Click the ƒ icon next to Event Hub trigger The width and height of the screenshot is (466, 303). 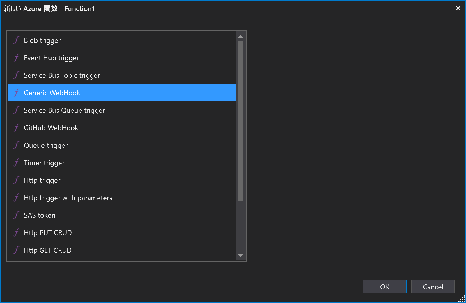tap(16, 58)
